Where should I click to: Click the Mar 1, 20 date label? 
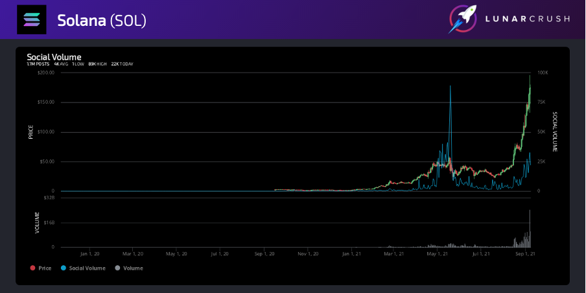[x=133, y=254]
